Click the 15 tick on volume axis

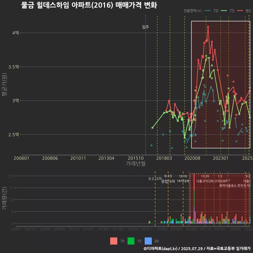click(11, 188)
